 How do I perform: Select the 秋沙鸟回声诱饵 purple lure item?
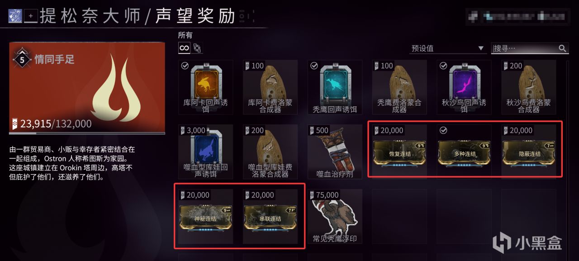coord(464,87)
